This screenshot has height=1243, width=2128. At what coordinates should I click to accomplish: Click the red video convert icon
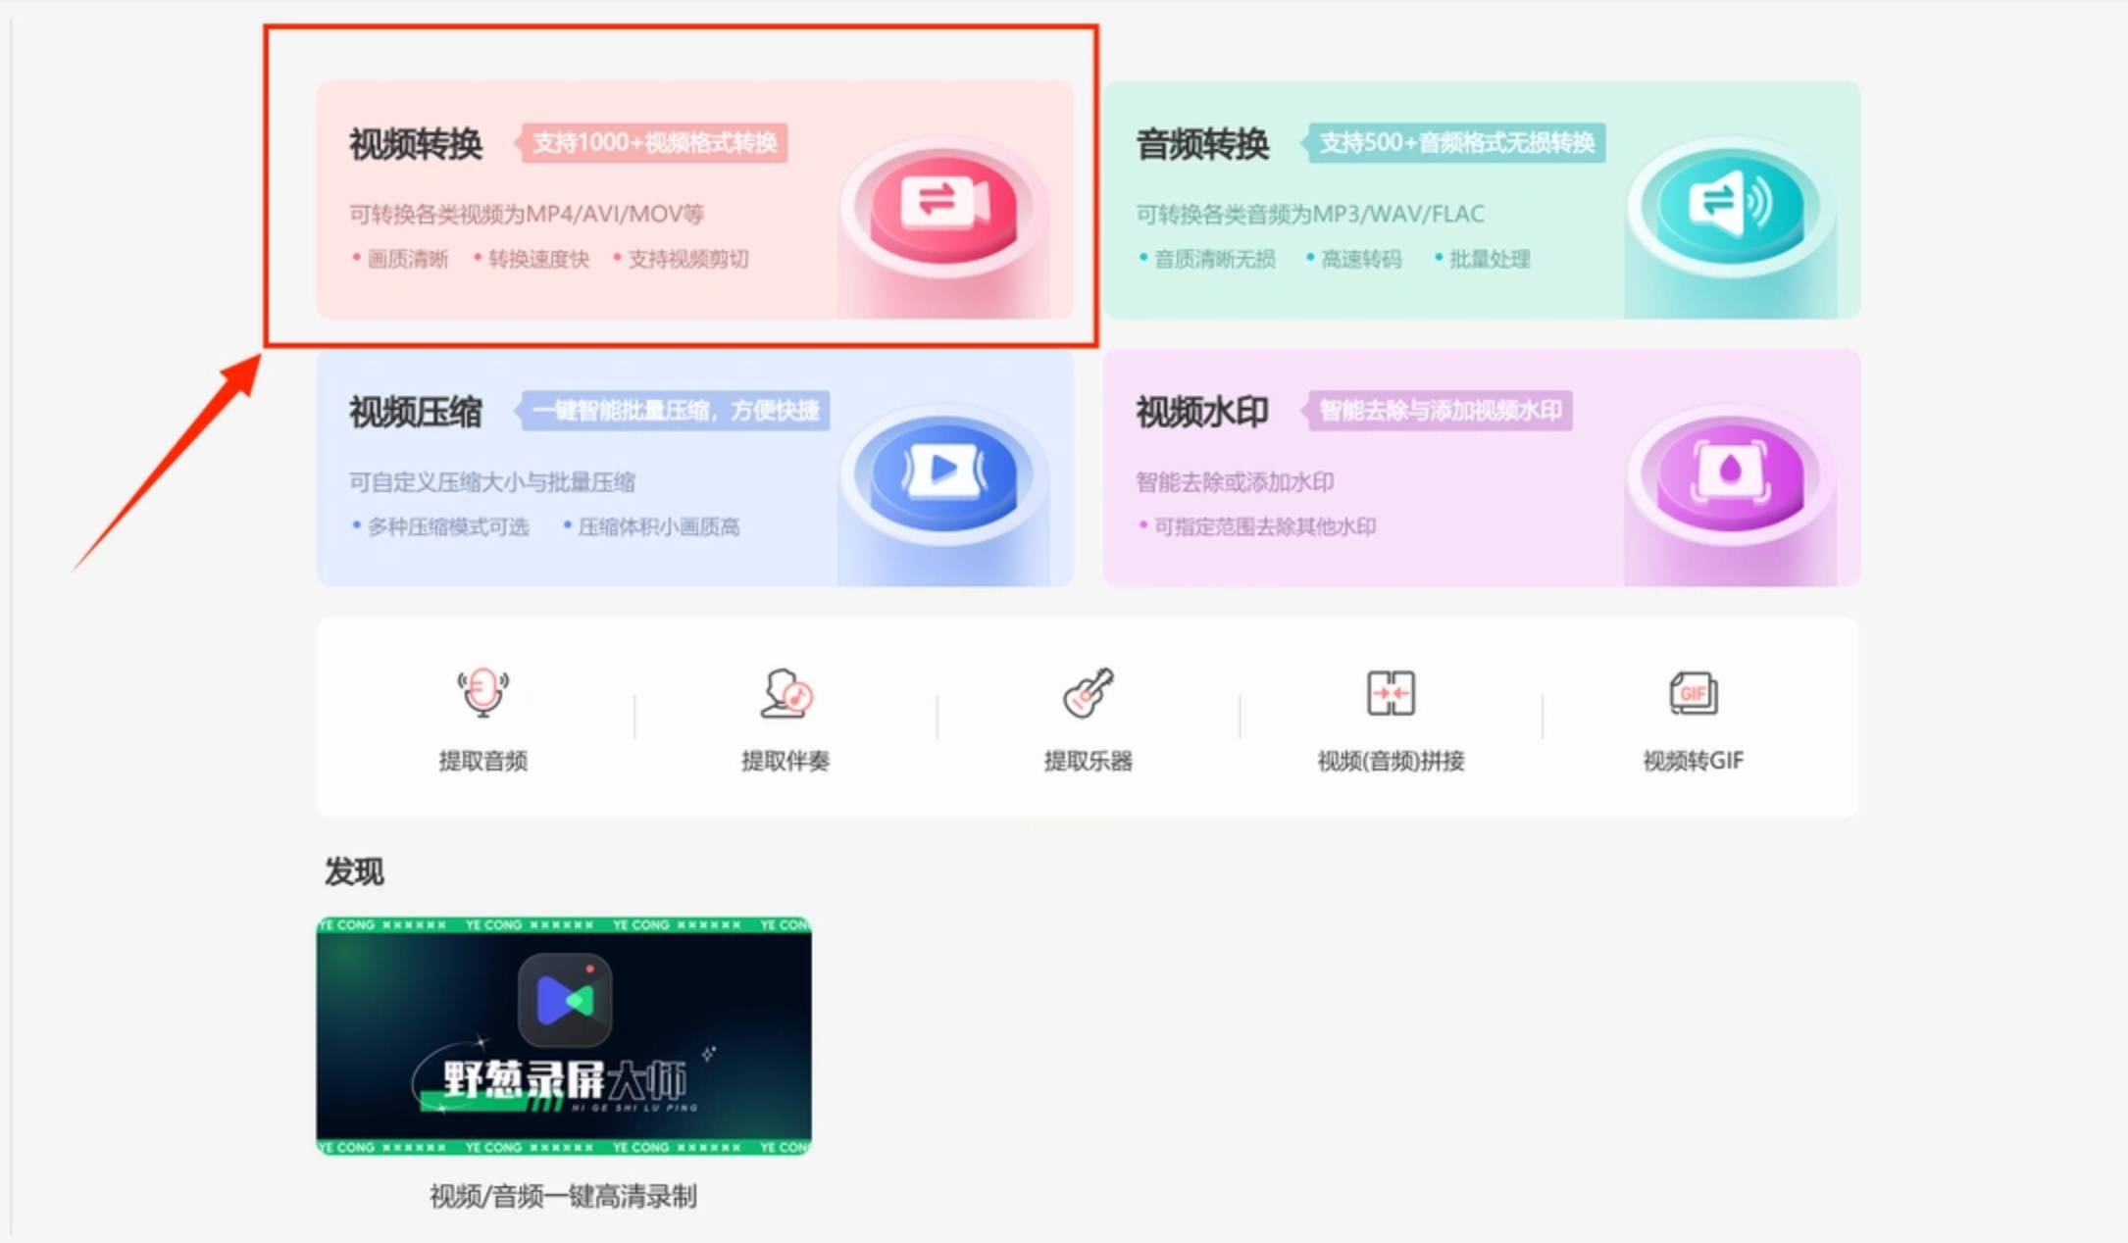(943, 203)
